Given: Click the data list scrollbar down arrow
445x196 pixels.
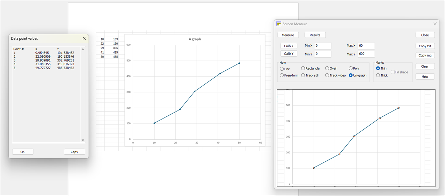Looking at the screenshot, I should tap(83, 140).
